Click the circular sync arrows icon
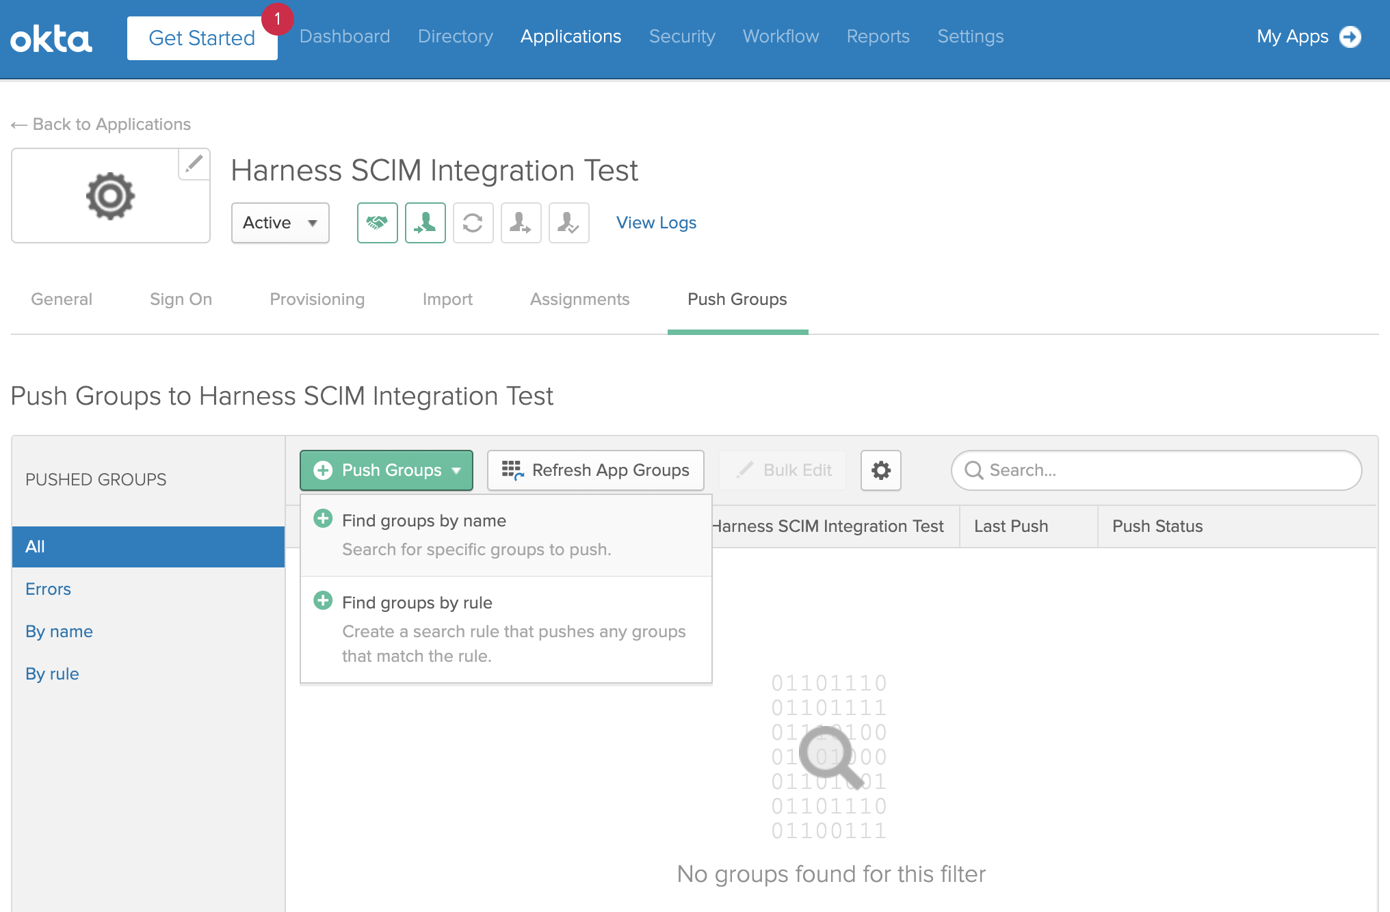 click(473, 223)
